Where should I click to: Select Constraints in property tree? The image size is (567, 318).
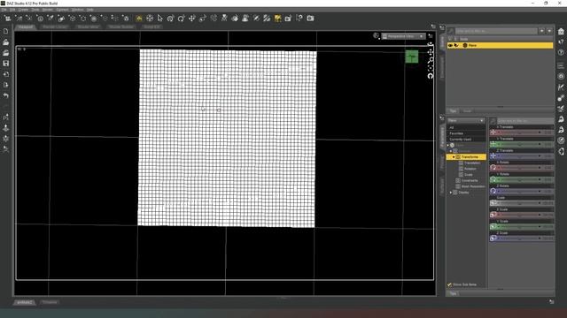point(470,180)
